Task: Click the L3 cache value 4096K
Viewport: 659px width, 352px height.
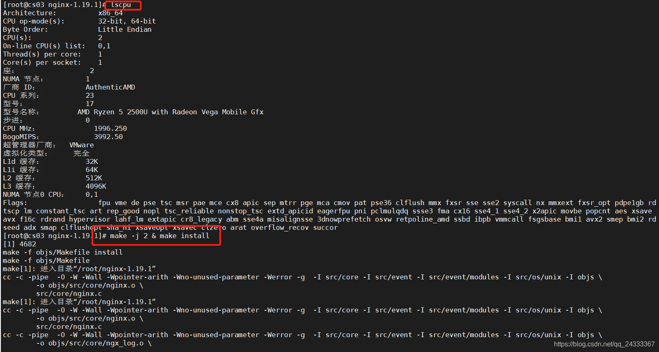Action: pyautogui.click(x=96, y=187)
